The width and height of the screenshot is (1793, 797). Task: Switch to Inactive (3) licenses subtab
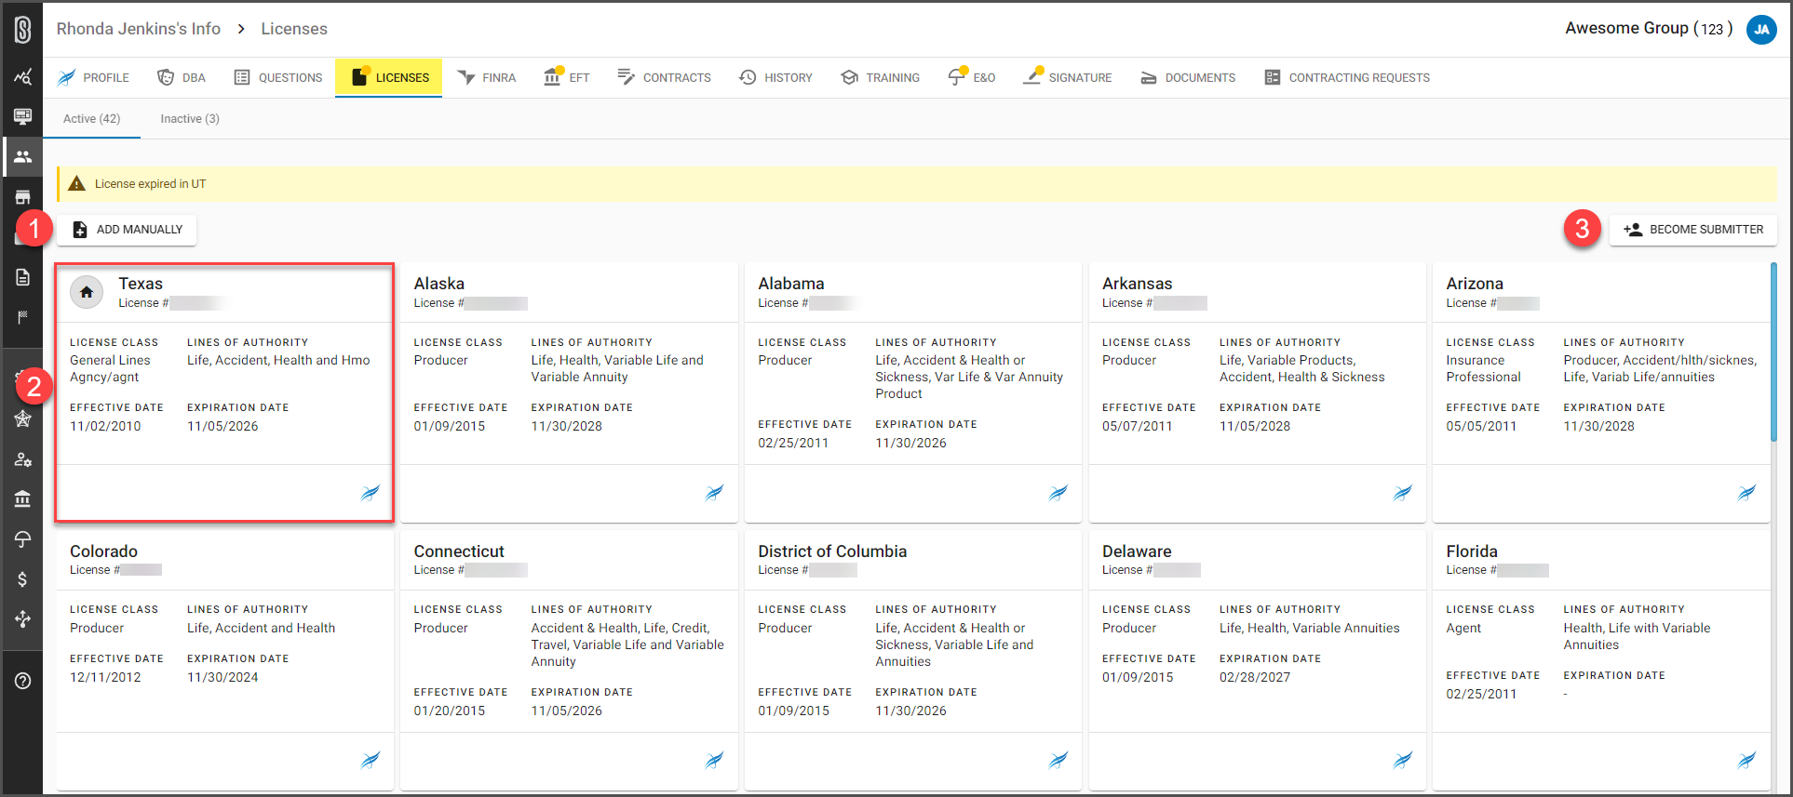click(190, 119)
